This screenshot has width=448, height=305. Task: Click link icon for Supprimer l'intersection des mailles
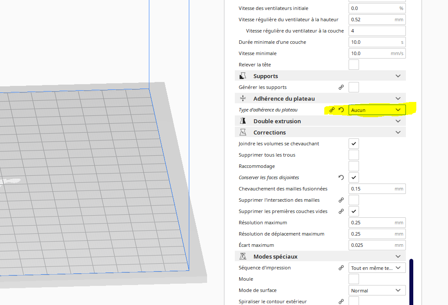[341, 200]
